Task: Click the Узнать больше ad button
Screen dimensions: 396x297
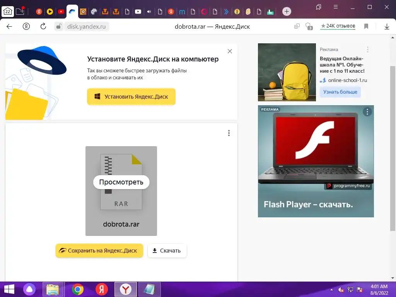Action: (340, 92)
